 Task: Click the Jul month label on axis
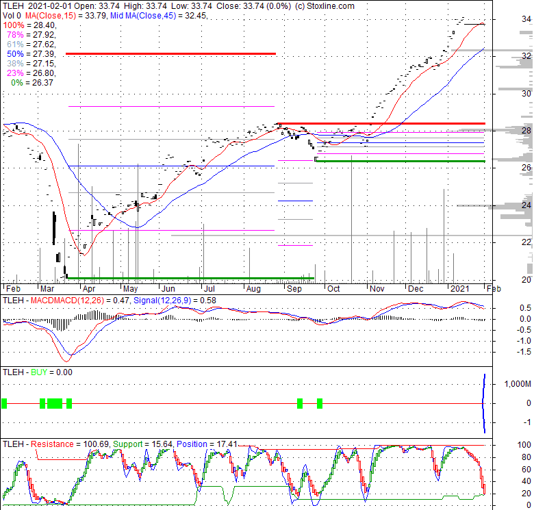tap(209, 289)
